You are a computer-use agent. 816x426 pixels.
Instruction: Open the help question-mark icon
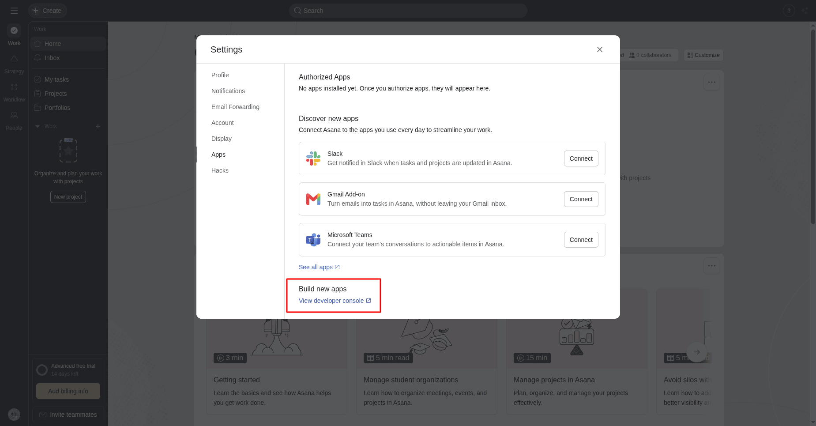[789, 11]
